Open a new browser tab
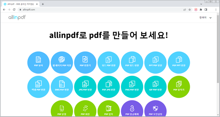Viewport: 220px width, 117px height. [x=43, y=4]
